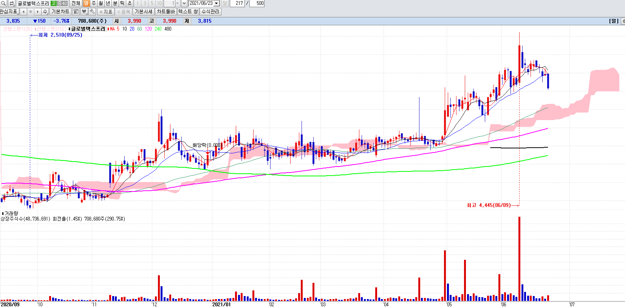Toggle the 차트툴바 toolbar
The width and height of the screenshot is (625, 307).
tap(166, 12)
